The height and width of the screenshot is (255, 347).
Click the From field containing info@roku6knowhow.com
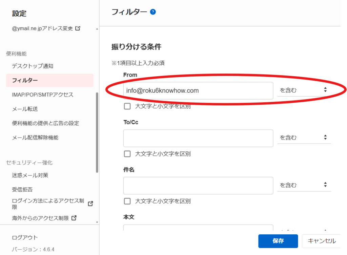[198, 90]
